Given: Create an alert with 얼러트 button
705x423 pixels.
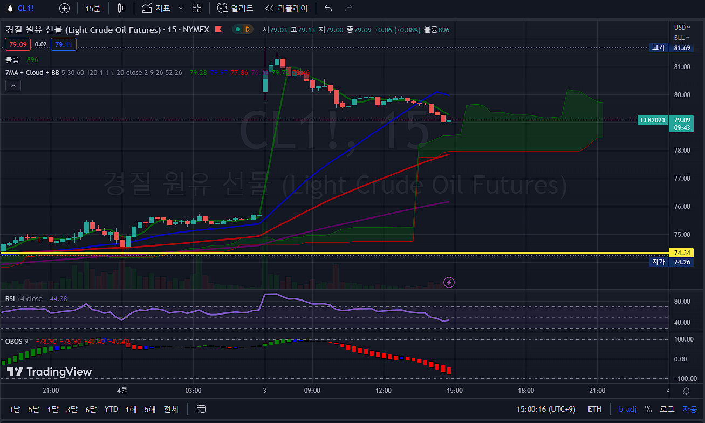Looking at the screenshot, I should pyautogui.click(x=235, y=8).
